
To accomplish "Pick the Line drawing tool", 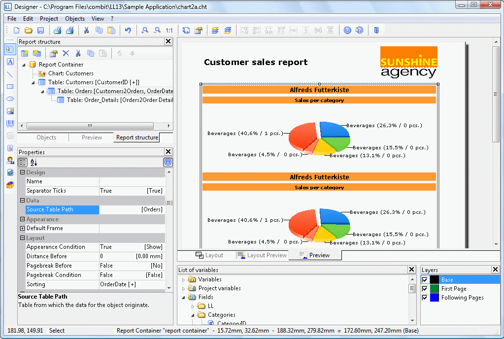I will click(10, 74).
